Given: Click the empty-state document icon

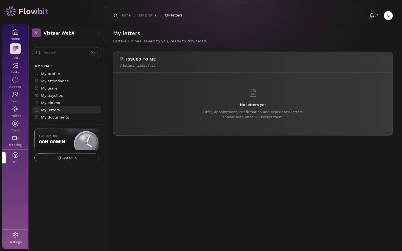Looking at the screenshot, I should coord(253,93).
